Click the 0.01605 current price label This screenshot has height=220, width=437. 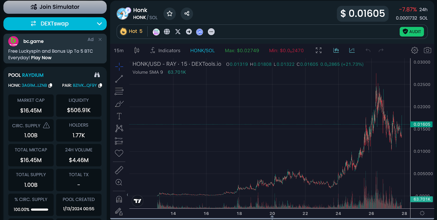tap(422, 124)
